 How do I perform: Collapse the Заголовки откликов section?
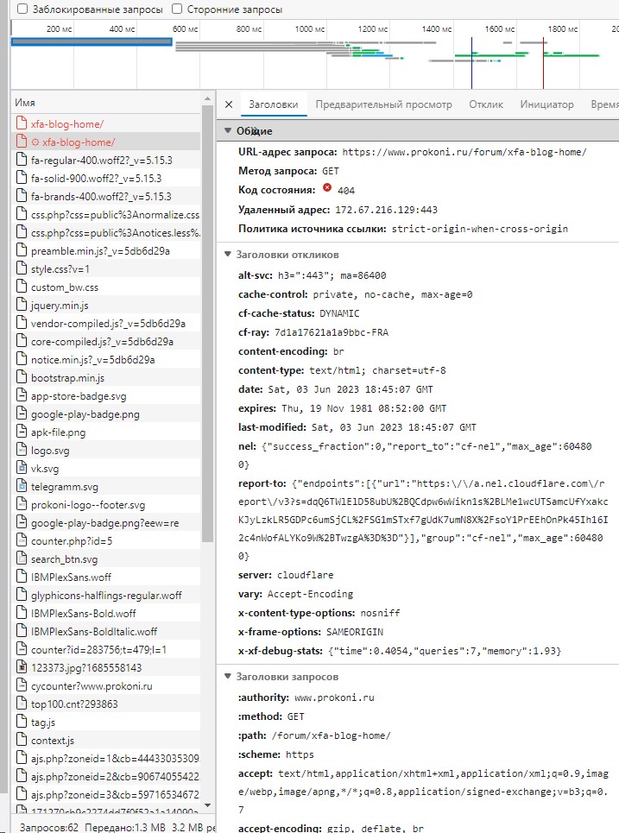point(228,255)
